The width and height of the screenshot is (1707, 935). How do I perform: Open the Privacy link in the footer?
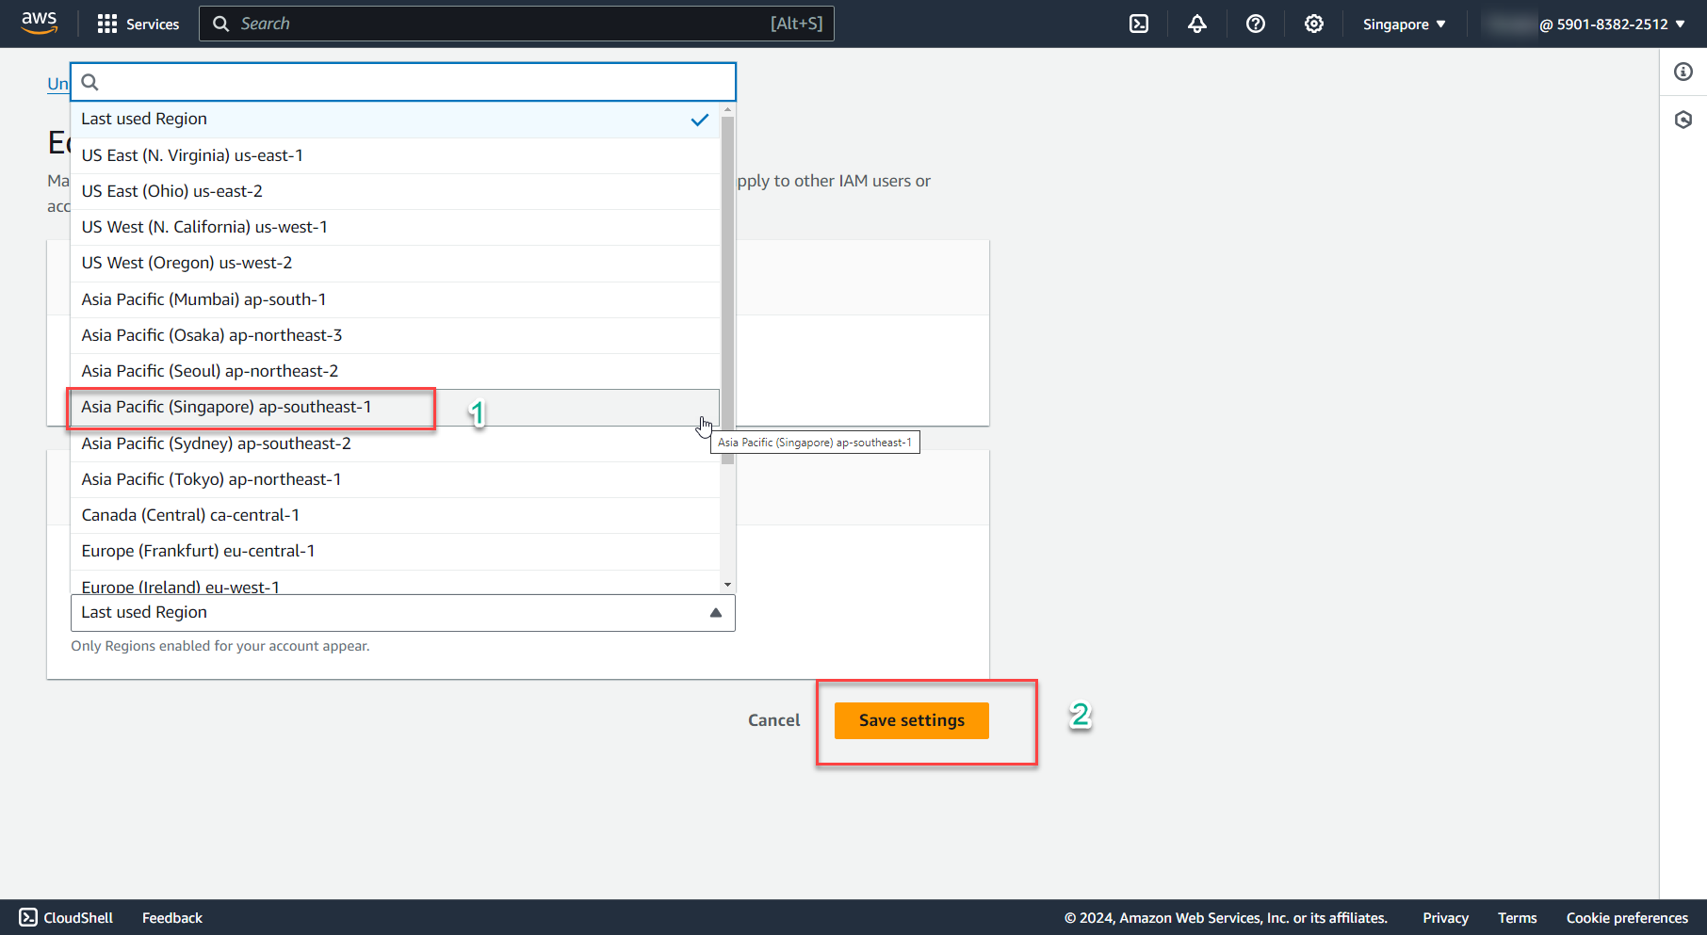tap(1445, 917)
